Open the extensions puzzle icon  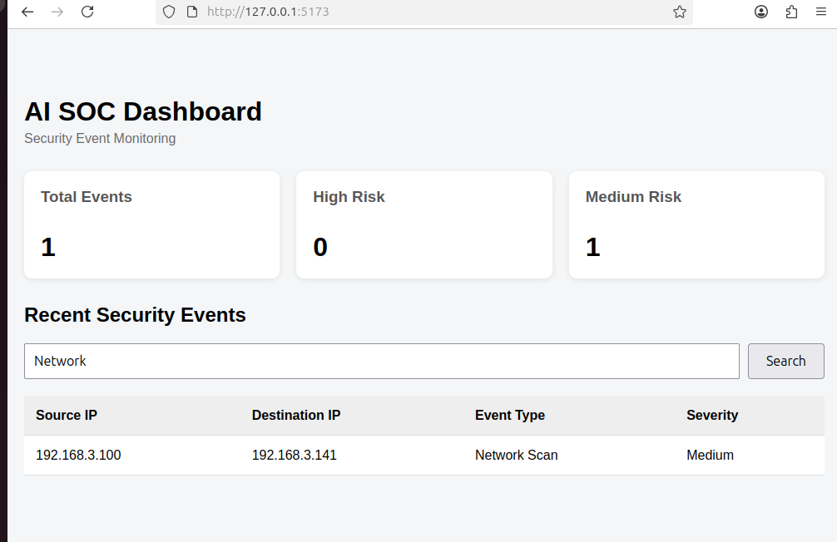tap(791, 12)
